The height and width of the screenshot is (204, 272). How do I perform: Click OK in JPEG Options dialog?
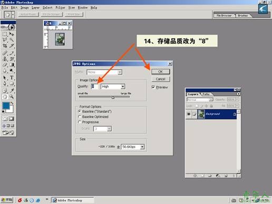point(160,72)
